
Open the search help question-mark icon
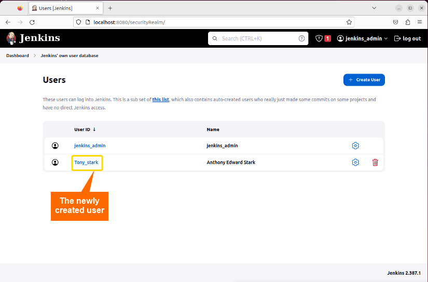tap(301, 38)
